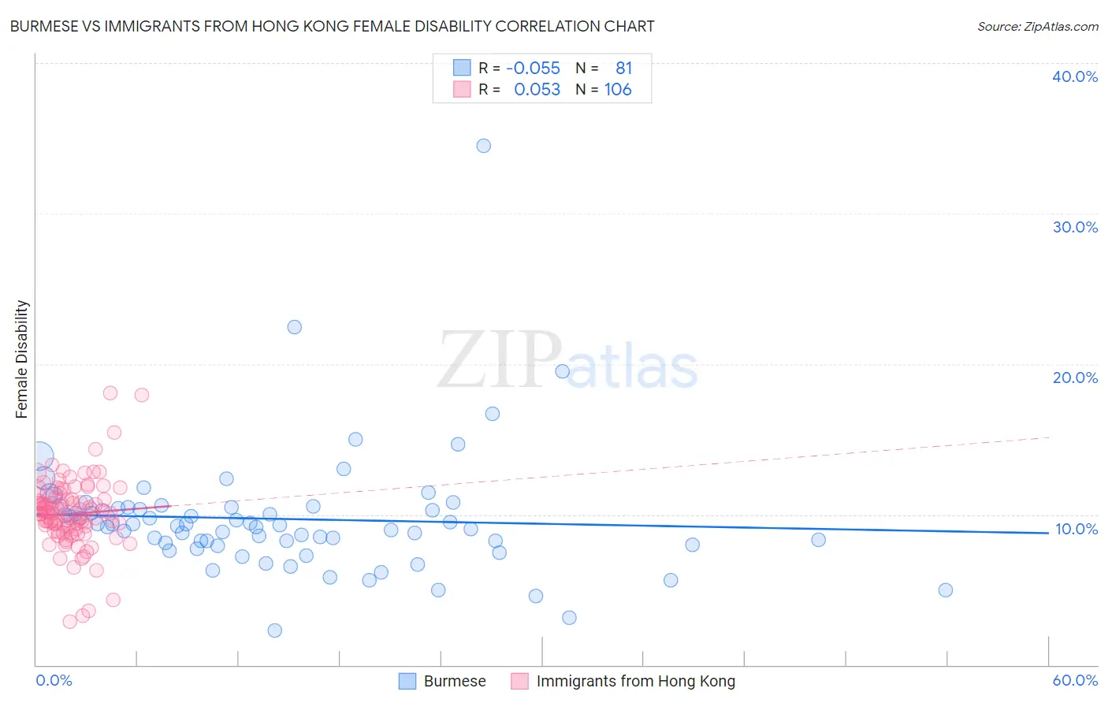Click the 20.0% y-axis label
1108x703 pixels.
1075,378
